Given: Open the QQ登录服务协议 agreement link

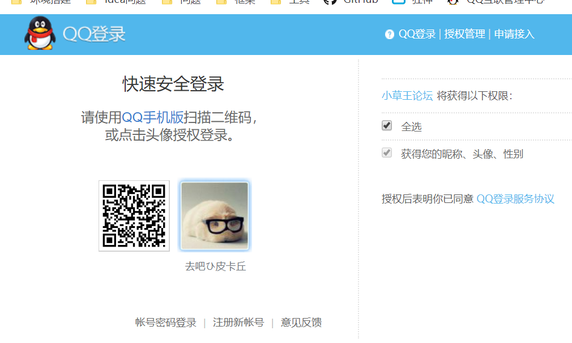Looking at the screenshot, I should [515, 199].
